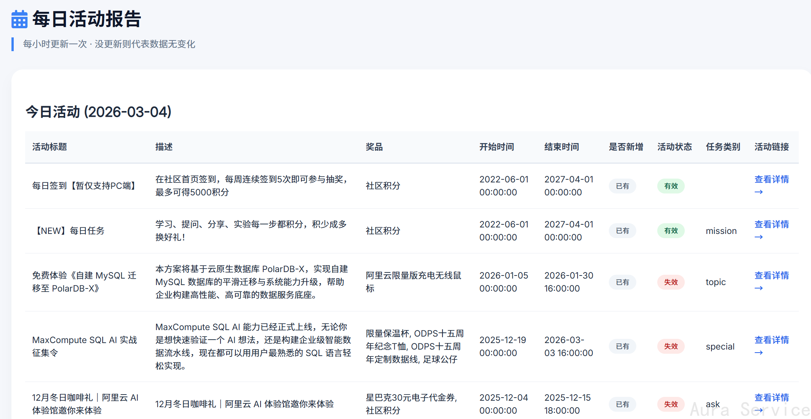
Task: Click the 已有 badge in the special row
Action: click(x=622, y=346)
